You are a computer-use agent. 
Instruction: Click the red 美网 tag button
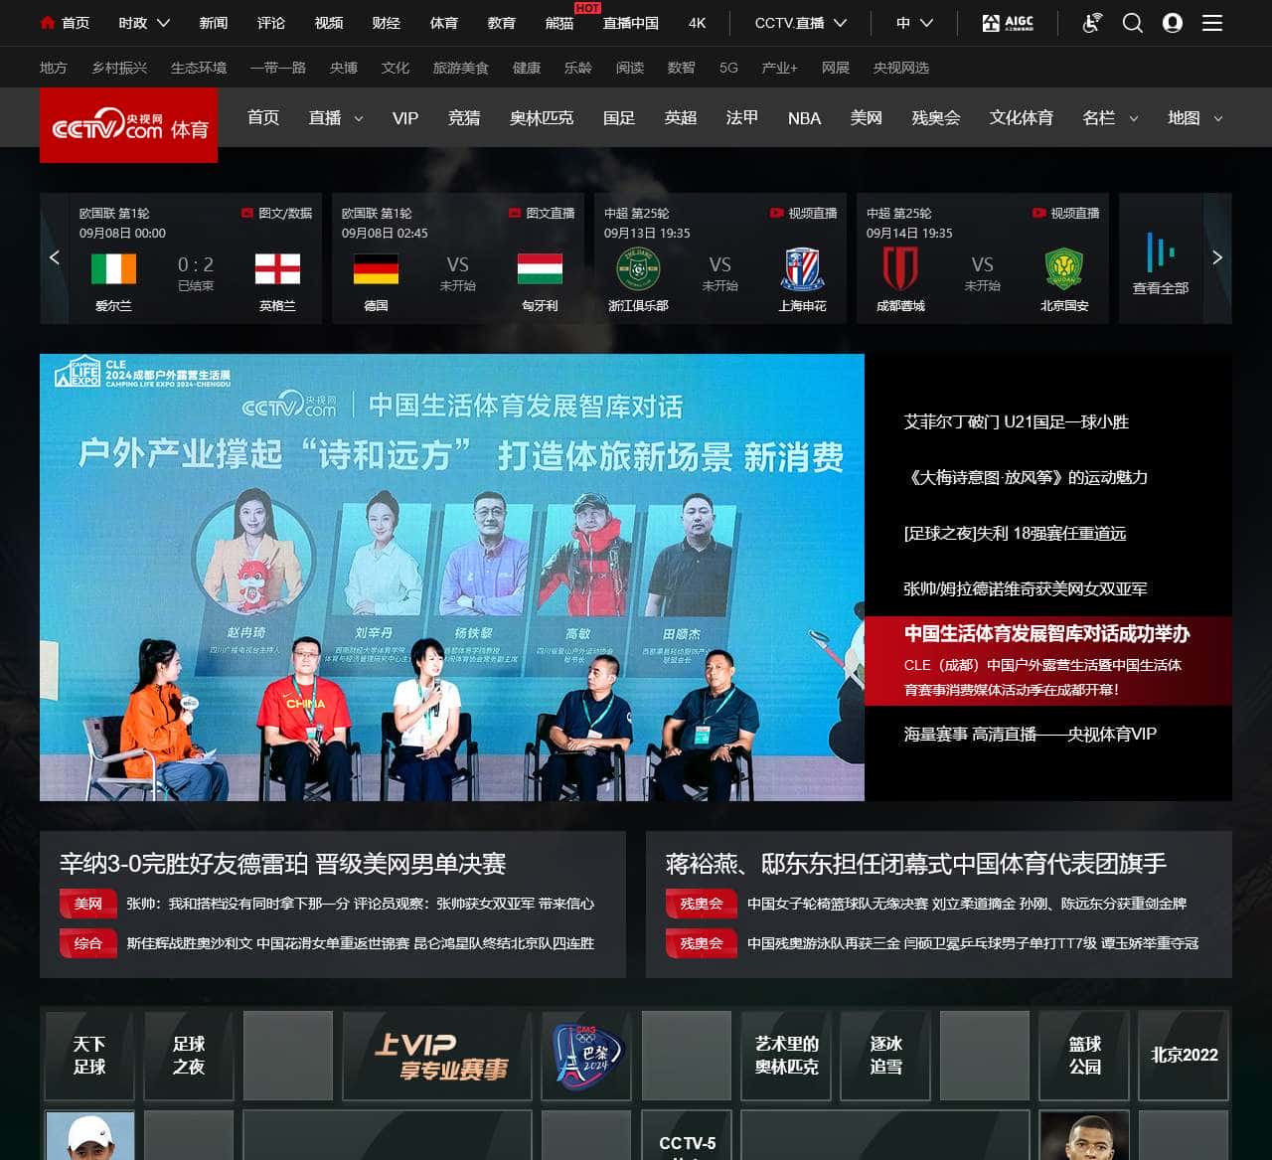(x=87, y=904)
